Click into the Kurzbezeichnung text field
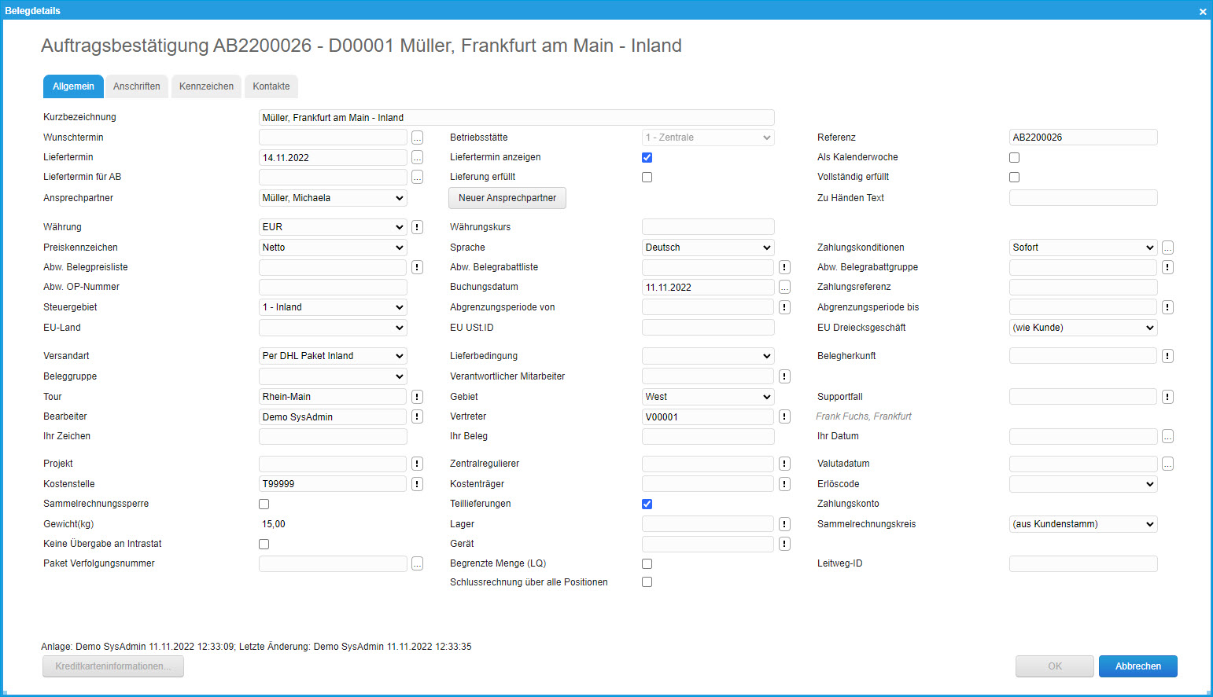 pyautogui.click(x=516, y=118)
